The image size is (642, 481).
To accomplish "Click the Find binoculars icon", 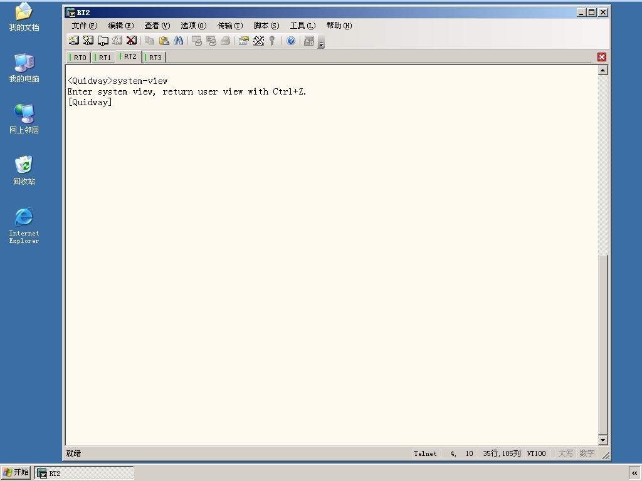I will point(179,41).
